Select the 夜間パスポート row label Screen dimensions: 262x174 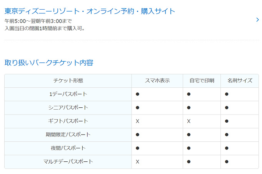(x=68, y=148)
